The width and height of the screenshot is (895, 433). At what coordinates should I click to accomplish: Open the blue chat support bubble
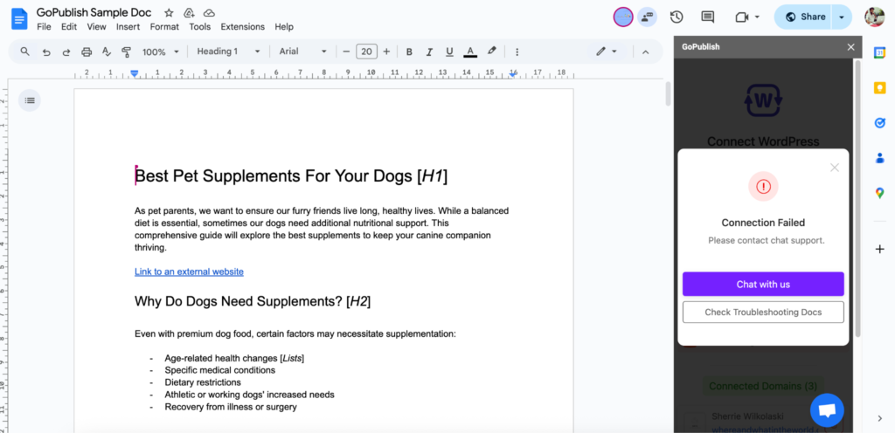[x=827, y=410]
